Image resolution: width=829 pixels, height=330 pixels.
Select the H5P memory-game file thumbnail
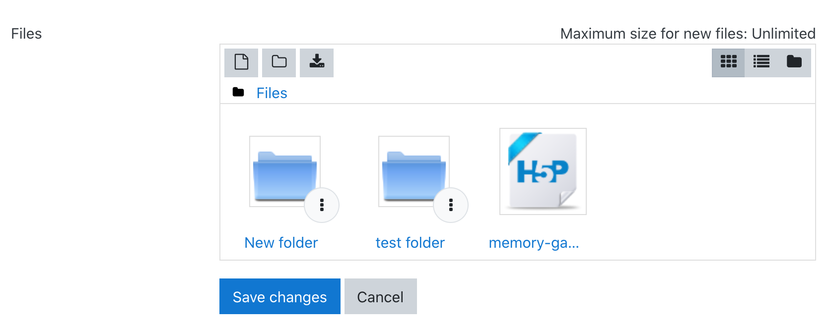pos(543,171)
